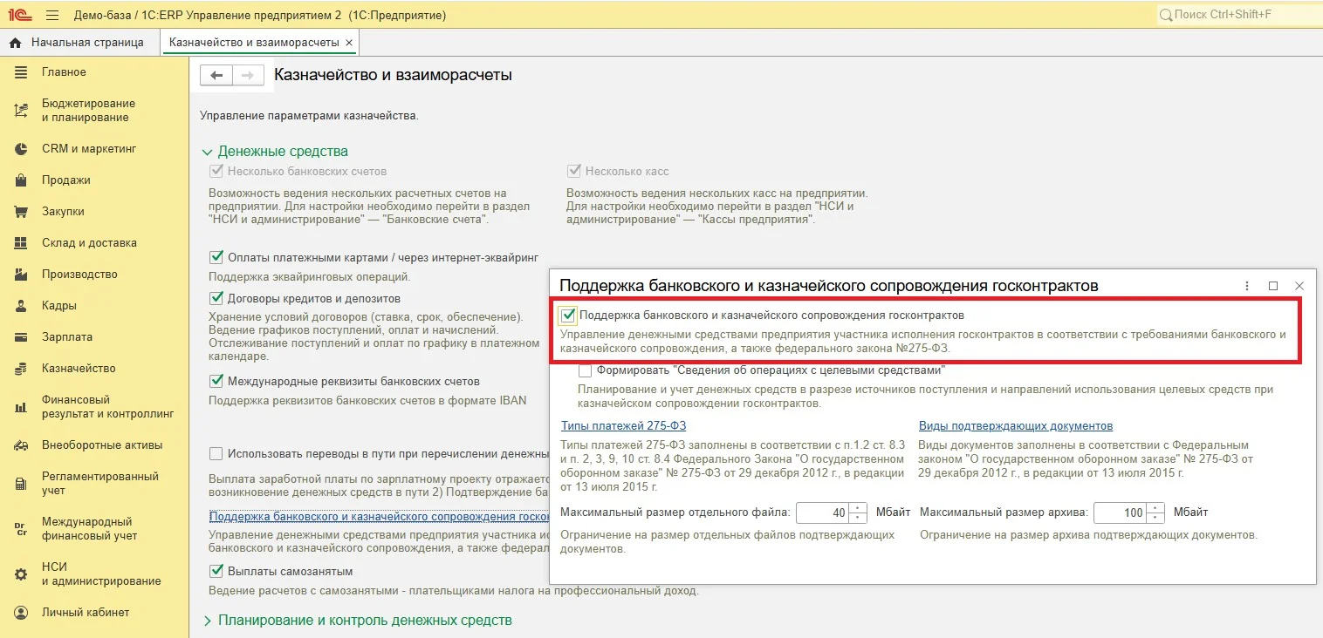This screenshot has height=638, width=1323.
Task: Enable Использовать переводы в пути checkbox
Action: 216,453
